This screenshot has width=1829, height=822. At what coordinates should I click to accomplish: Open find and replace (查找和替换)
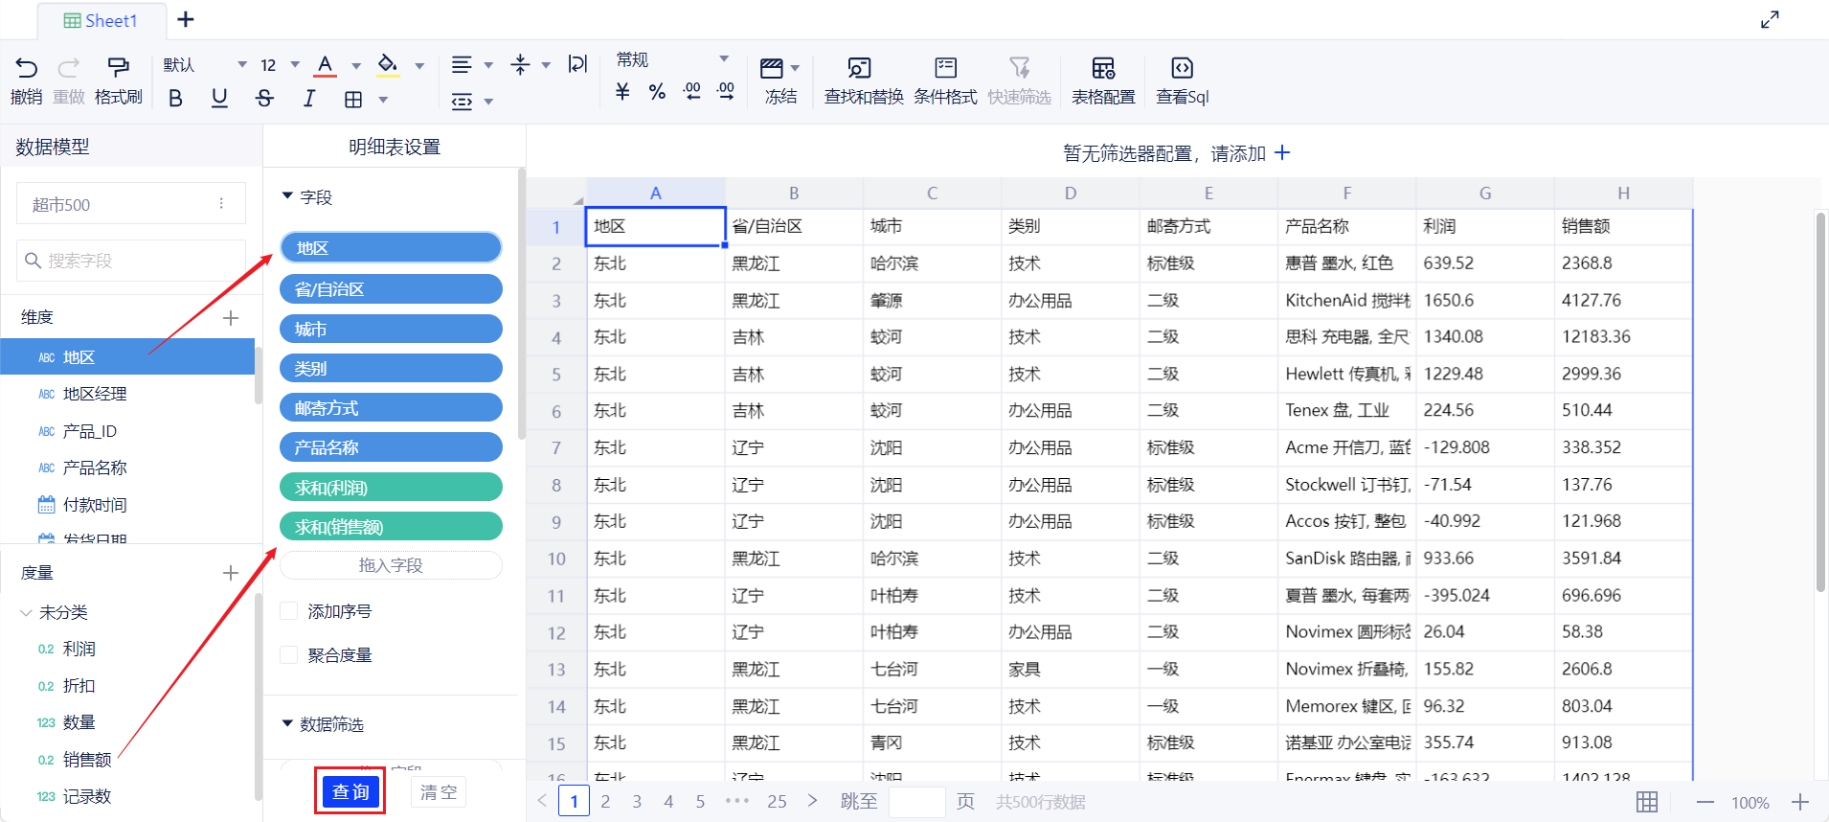[860, 68]
